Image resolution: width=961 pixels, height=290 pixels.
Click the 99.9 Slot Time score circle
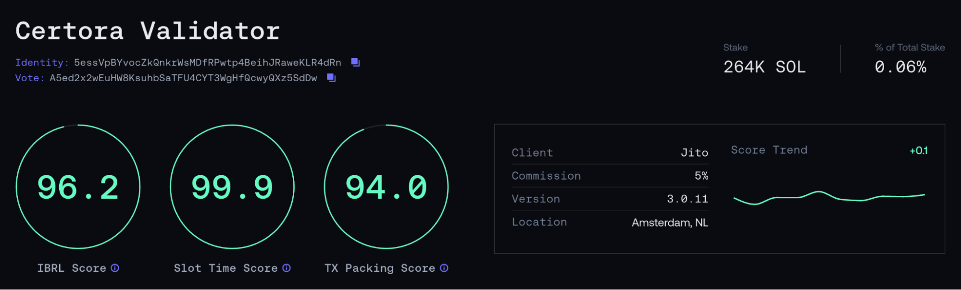tap(232, 187)
